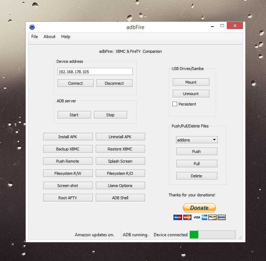Click Root AFTV button
The height and width of the screenshot is (261, 266).
pos(68,197)
